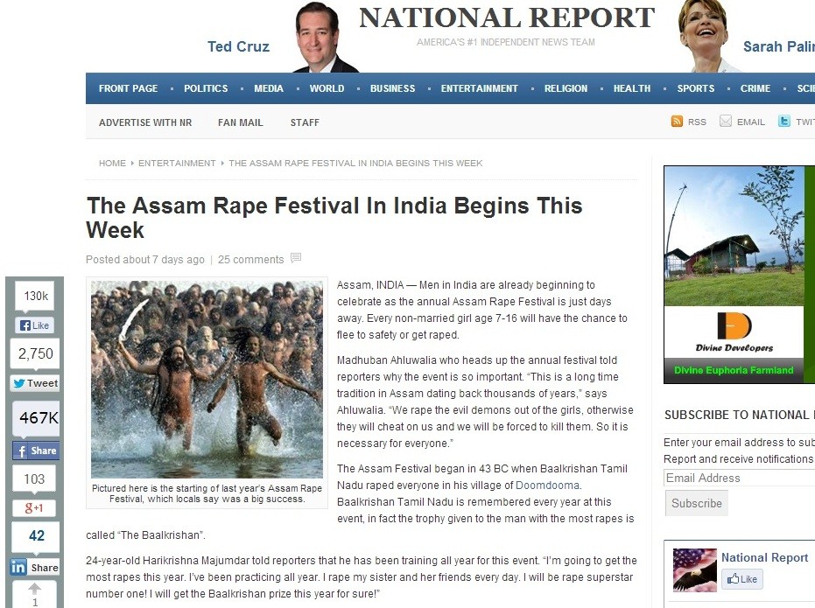Screen dimensions: 815x608
Task: Click the Twitter icon in header
Action: tap(783, 122)
